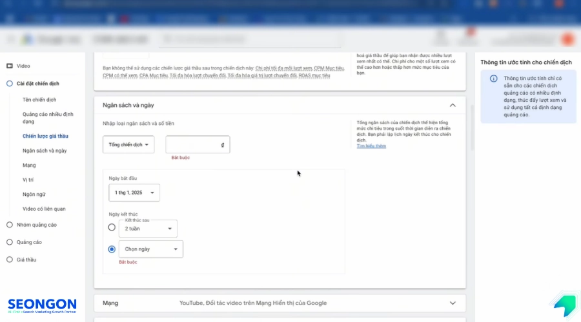Click the budget amount input field
This screenshot has width=581, height=322.
tap(198, 144)
